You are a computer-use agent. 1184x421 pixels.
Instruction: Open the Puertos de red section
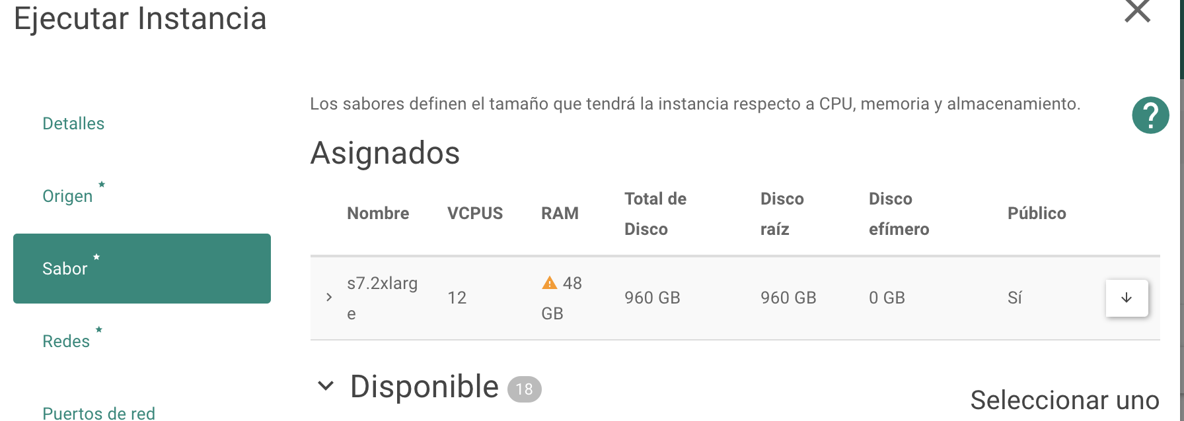(x=98, y=413)
